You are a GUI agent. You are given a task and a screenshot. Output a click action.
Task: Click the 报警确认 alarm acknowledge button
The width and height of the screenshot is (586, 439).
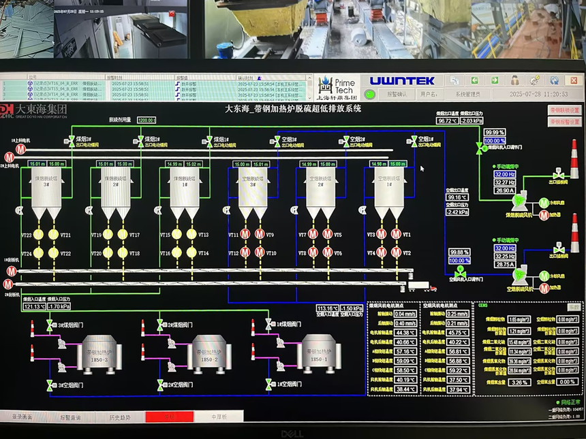tap(397, 94)
